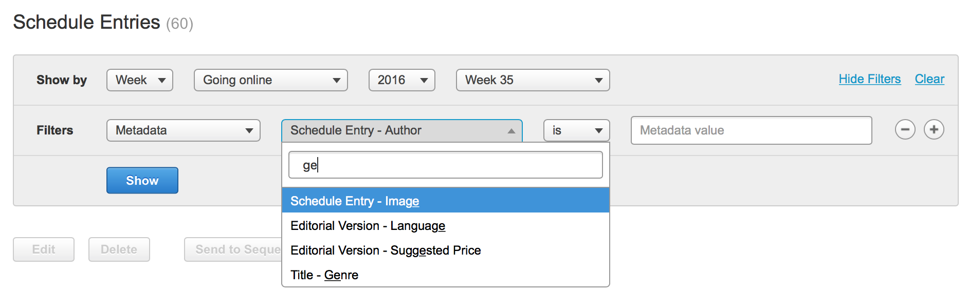968x290 pixels.
Task: Click the disabled Edit button
Action: [x=44, y=249]
